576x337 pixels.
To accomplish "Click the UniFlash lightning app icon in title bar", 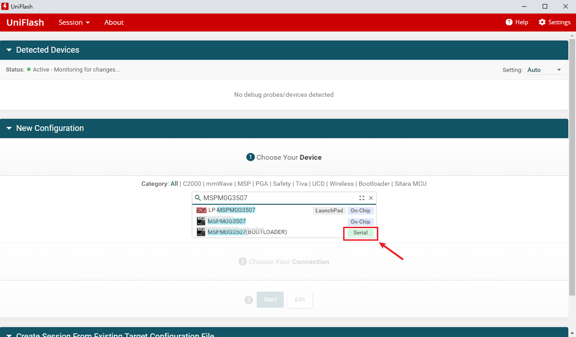I will coord(5,6).
